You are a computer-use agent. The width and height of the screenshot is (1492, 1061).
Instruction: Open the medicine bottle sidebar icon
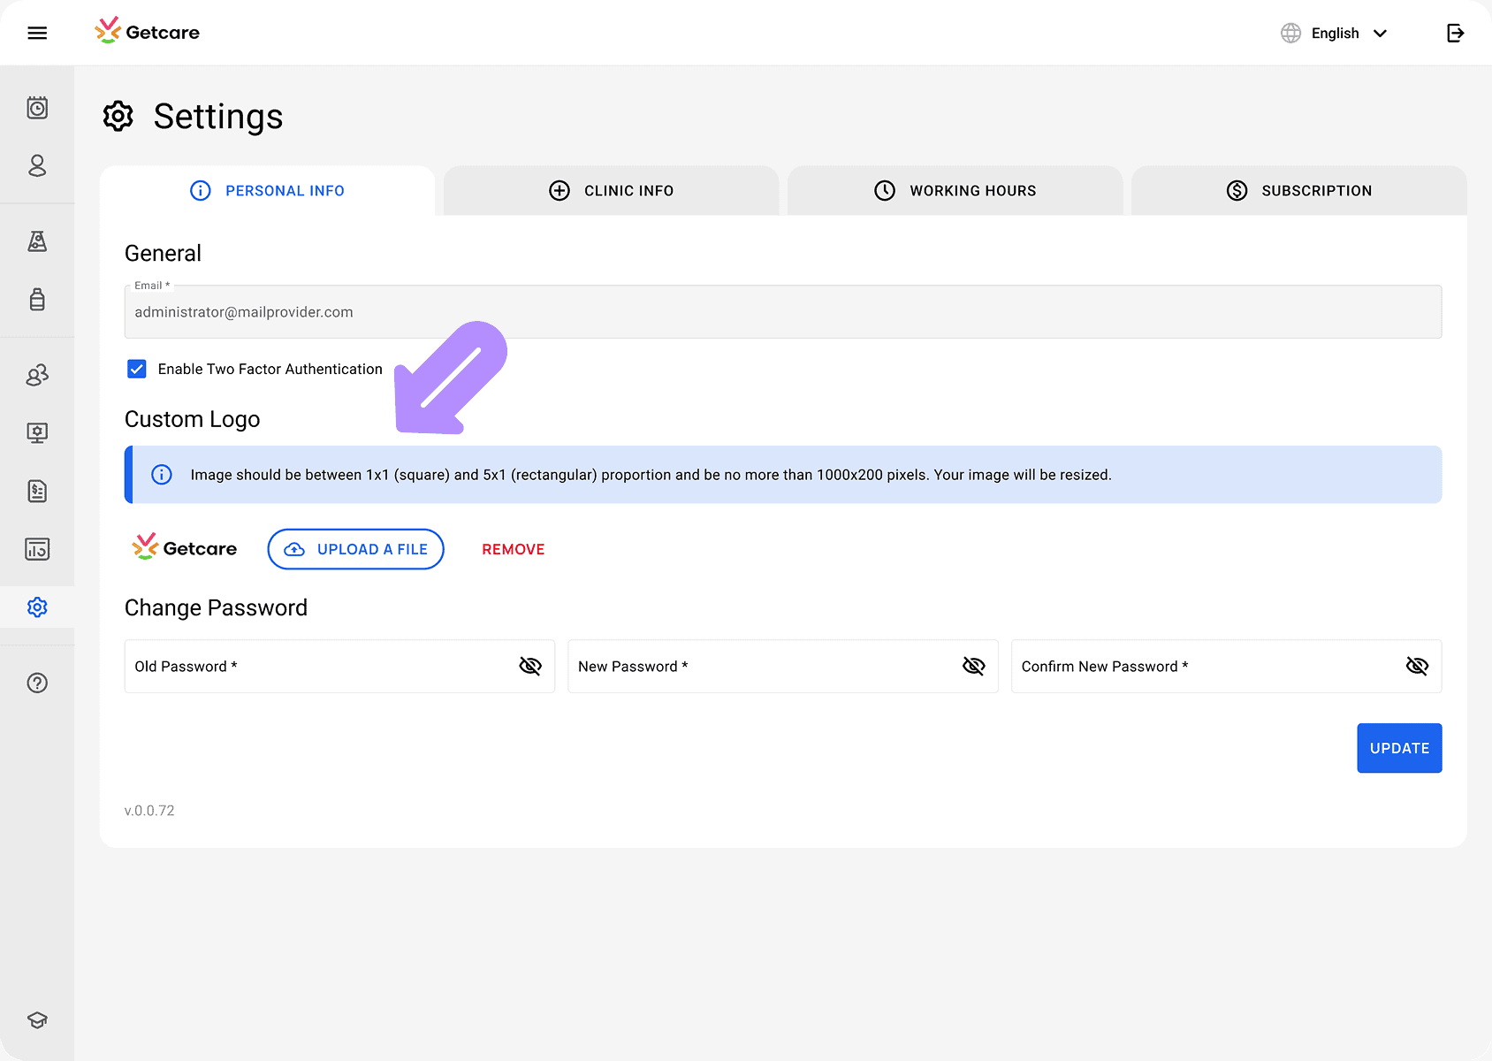coord(37,300)
